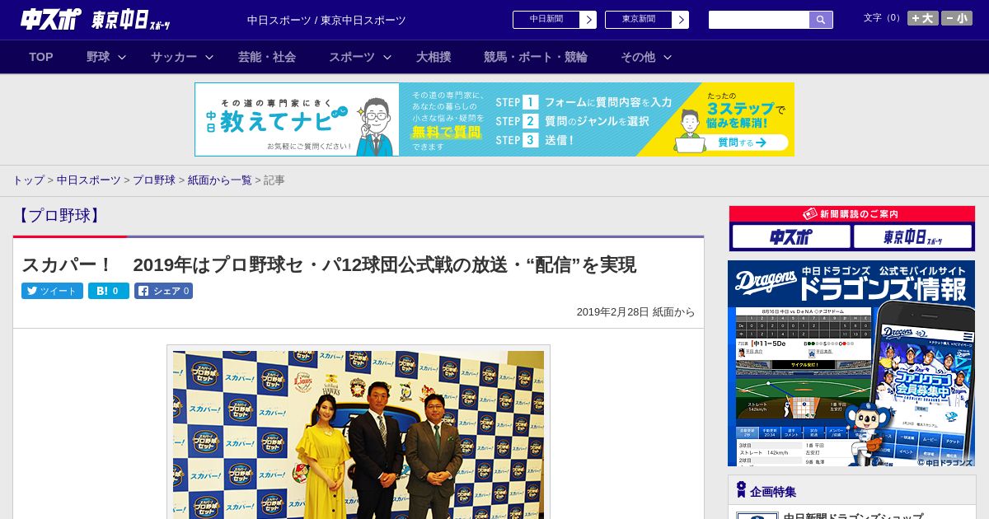Viewport: 989px width, 519px height.
Task: Open the 東京新聞 link button
Action: click(x=639, y=20)
